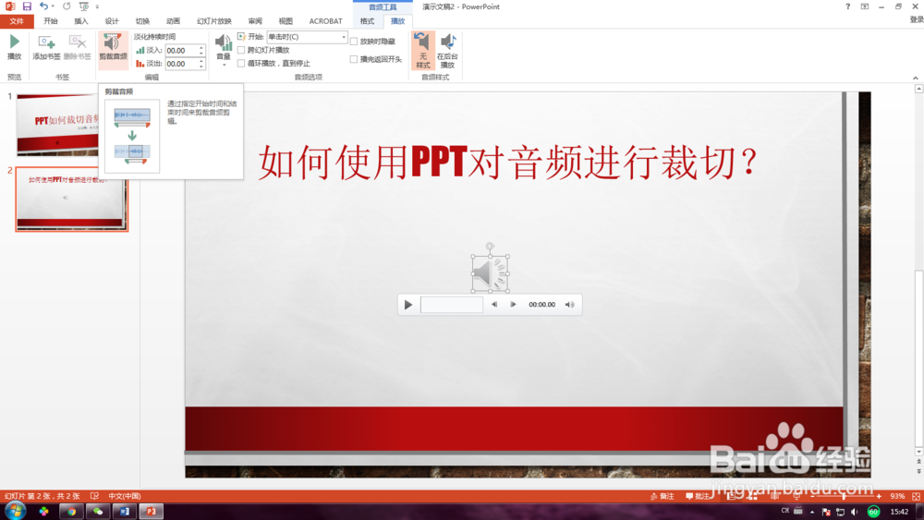The image size is (924, 520).
Task: Click the audio player progress bar
Action: [452, 305]
